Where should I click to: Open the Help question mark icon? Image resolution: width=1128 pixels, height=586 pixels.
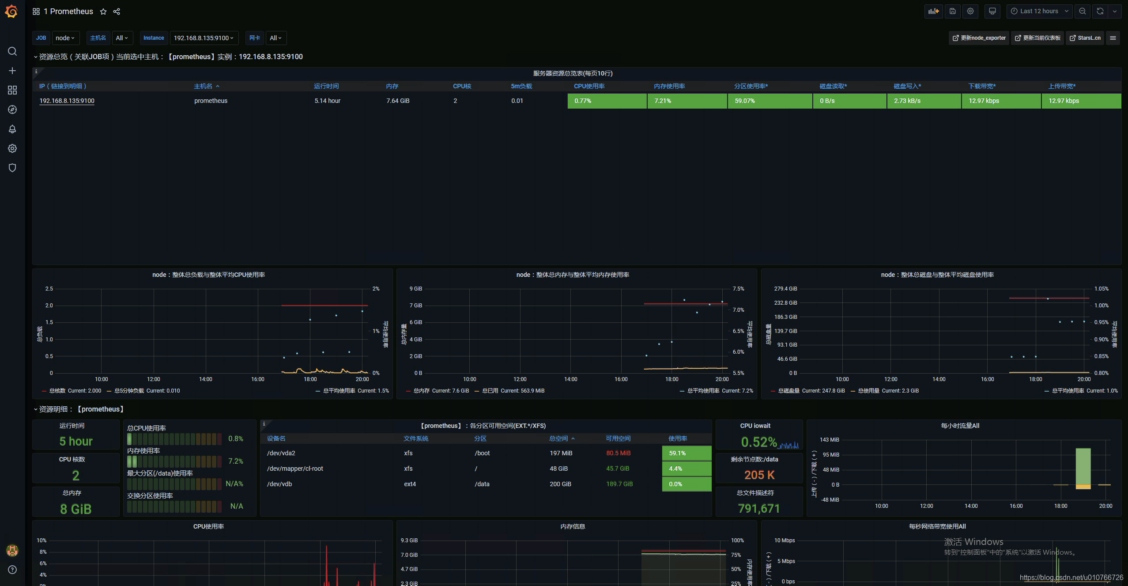point(12,570)
